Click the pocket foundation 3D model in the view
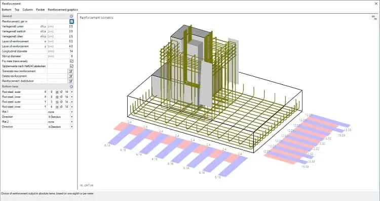Image resolution: width=380 pixels, height=201 pixels. coord(215,89)
